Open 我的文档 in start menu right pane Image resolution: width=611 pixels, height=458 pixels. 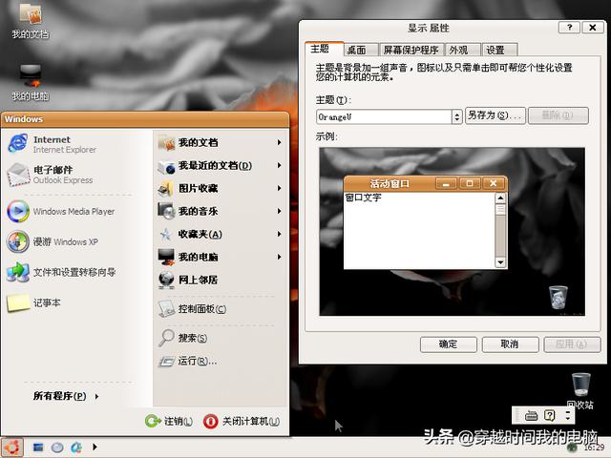point(221,142)
